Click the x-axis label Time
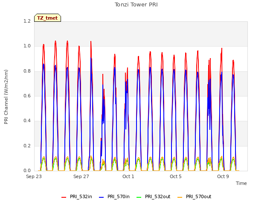Viewport: 273px width, 205px height. [x=241, y=183]
